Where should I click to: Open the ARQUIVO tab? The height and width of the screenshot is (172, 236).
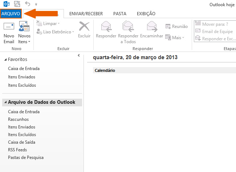[11, 13]
